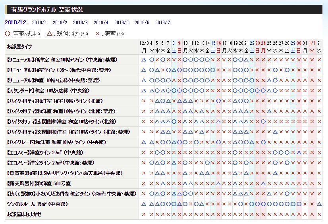
Task: Pick the Dec 24 circle for 玄関側和洋室 (北館)
Action: pyautogui.click(x=263, y=121)
